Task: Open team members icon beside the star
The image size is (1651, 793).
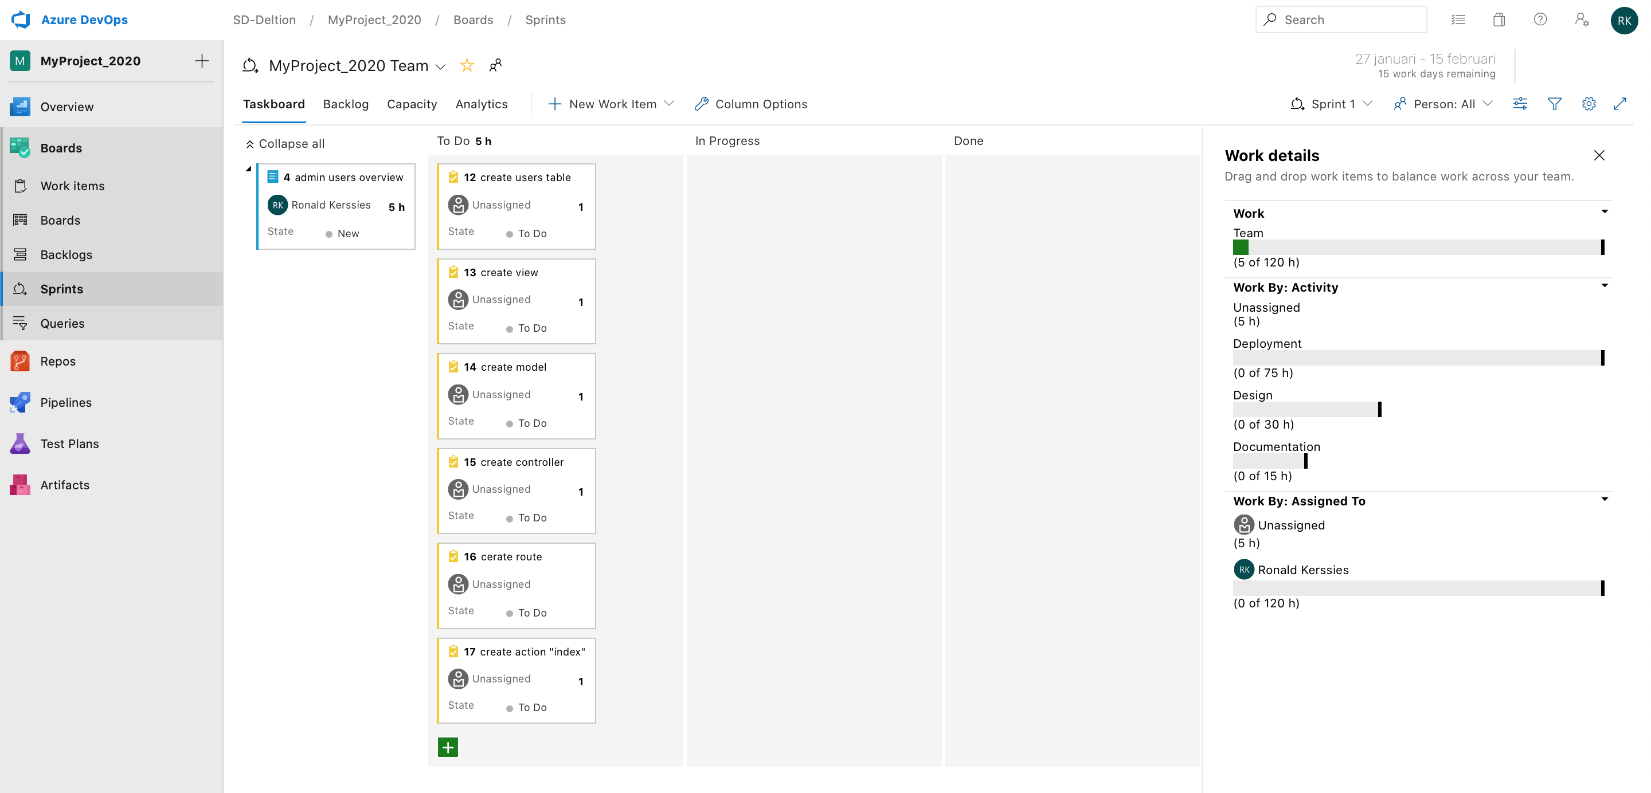Action: pos(495,65)
